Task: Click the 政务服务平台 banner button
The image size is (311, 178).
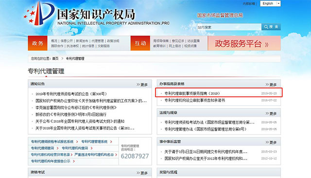Action: [x=244, y=43]
